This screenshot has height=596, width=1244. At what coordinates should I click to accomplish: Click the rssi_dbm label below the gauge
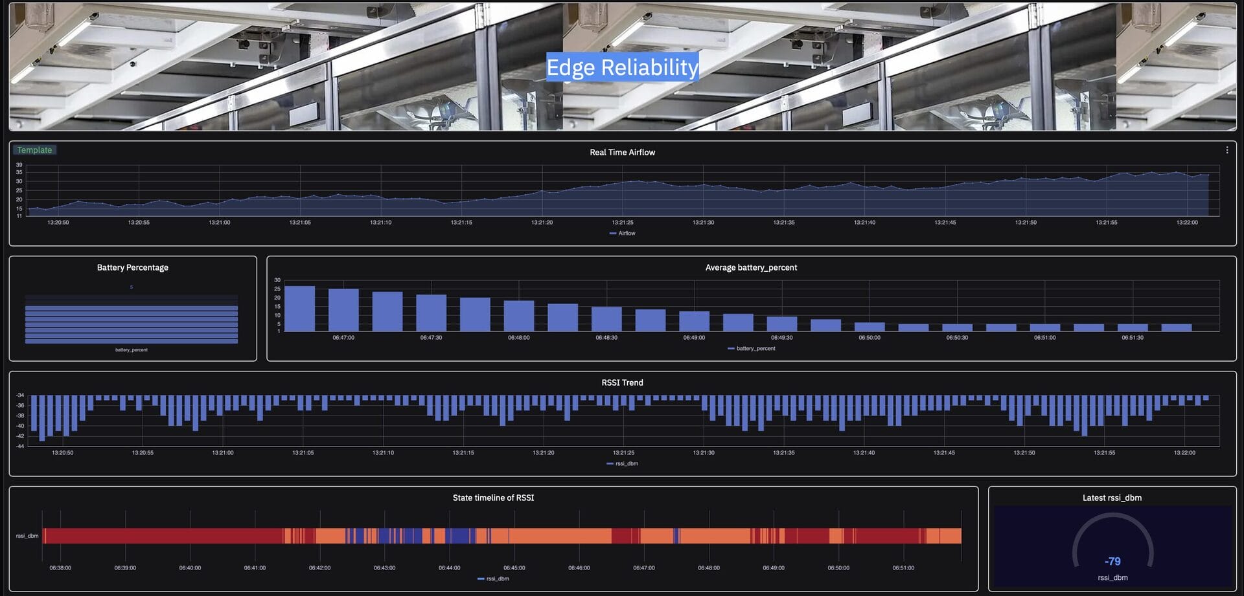tap(1112, 578)
